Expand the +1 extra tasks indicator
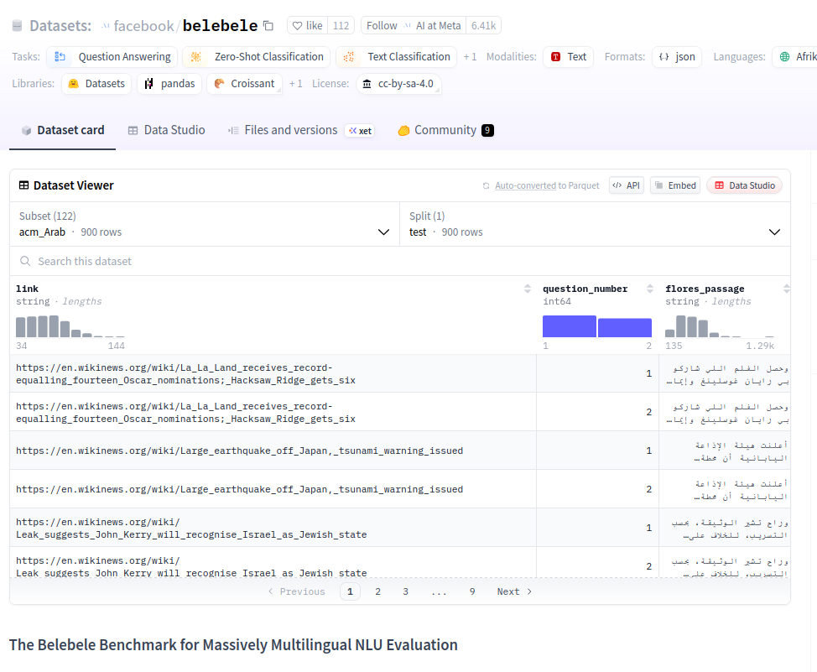 470,57
